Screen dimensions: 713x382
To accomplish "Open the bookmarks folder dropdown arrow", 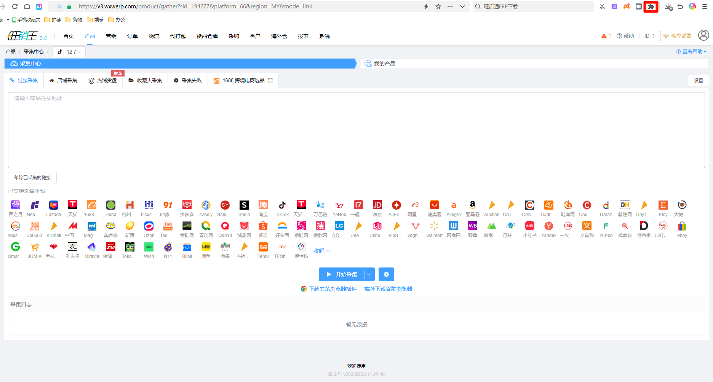I will click(8, 19).
